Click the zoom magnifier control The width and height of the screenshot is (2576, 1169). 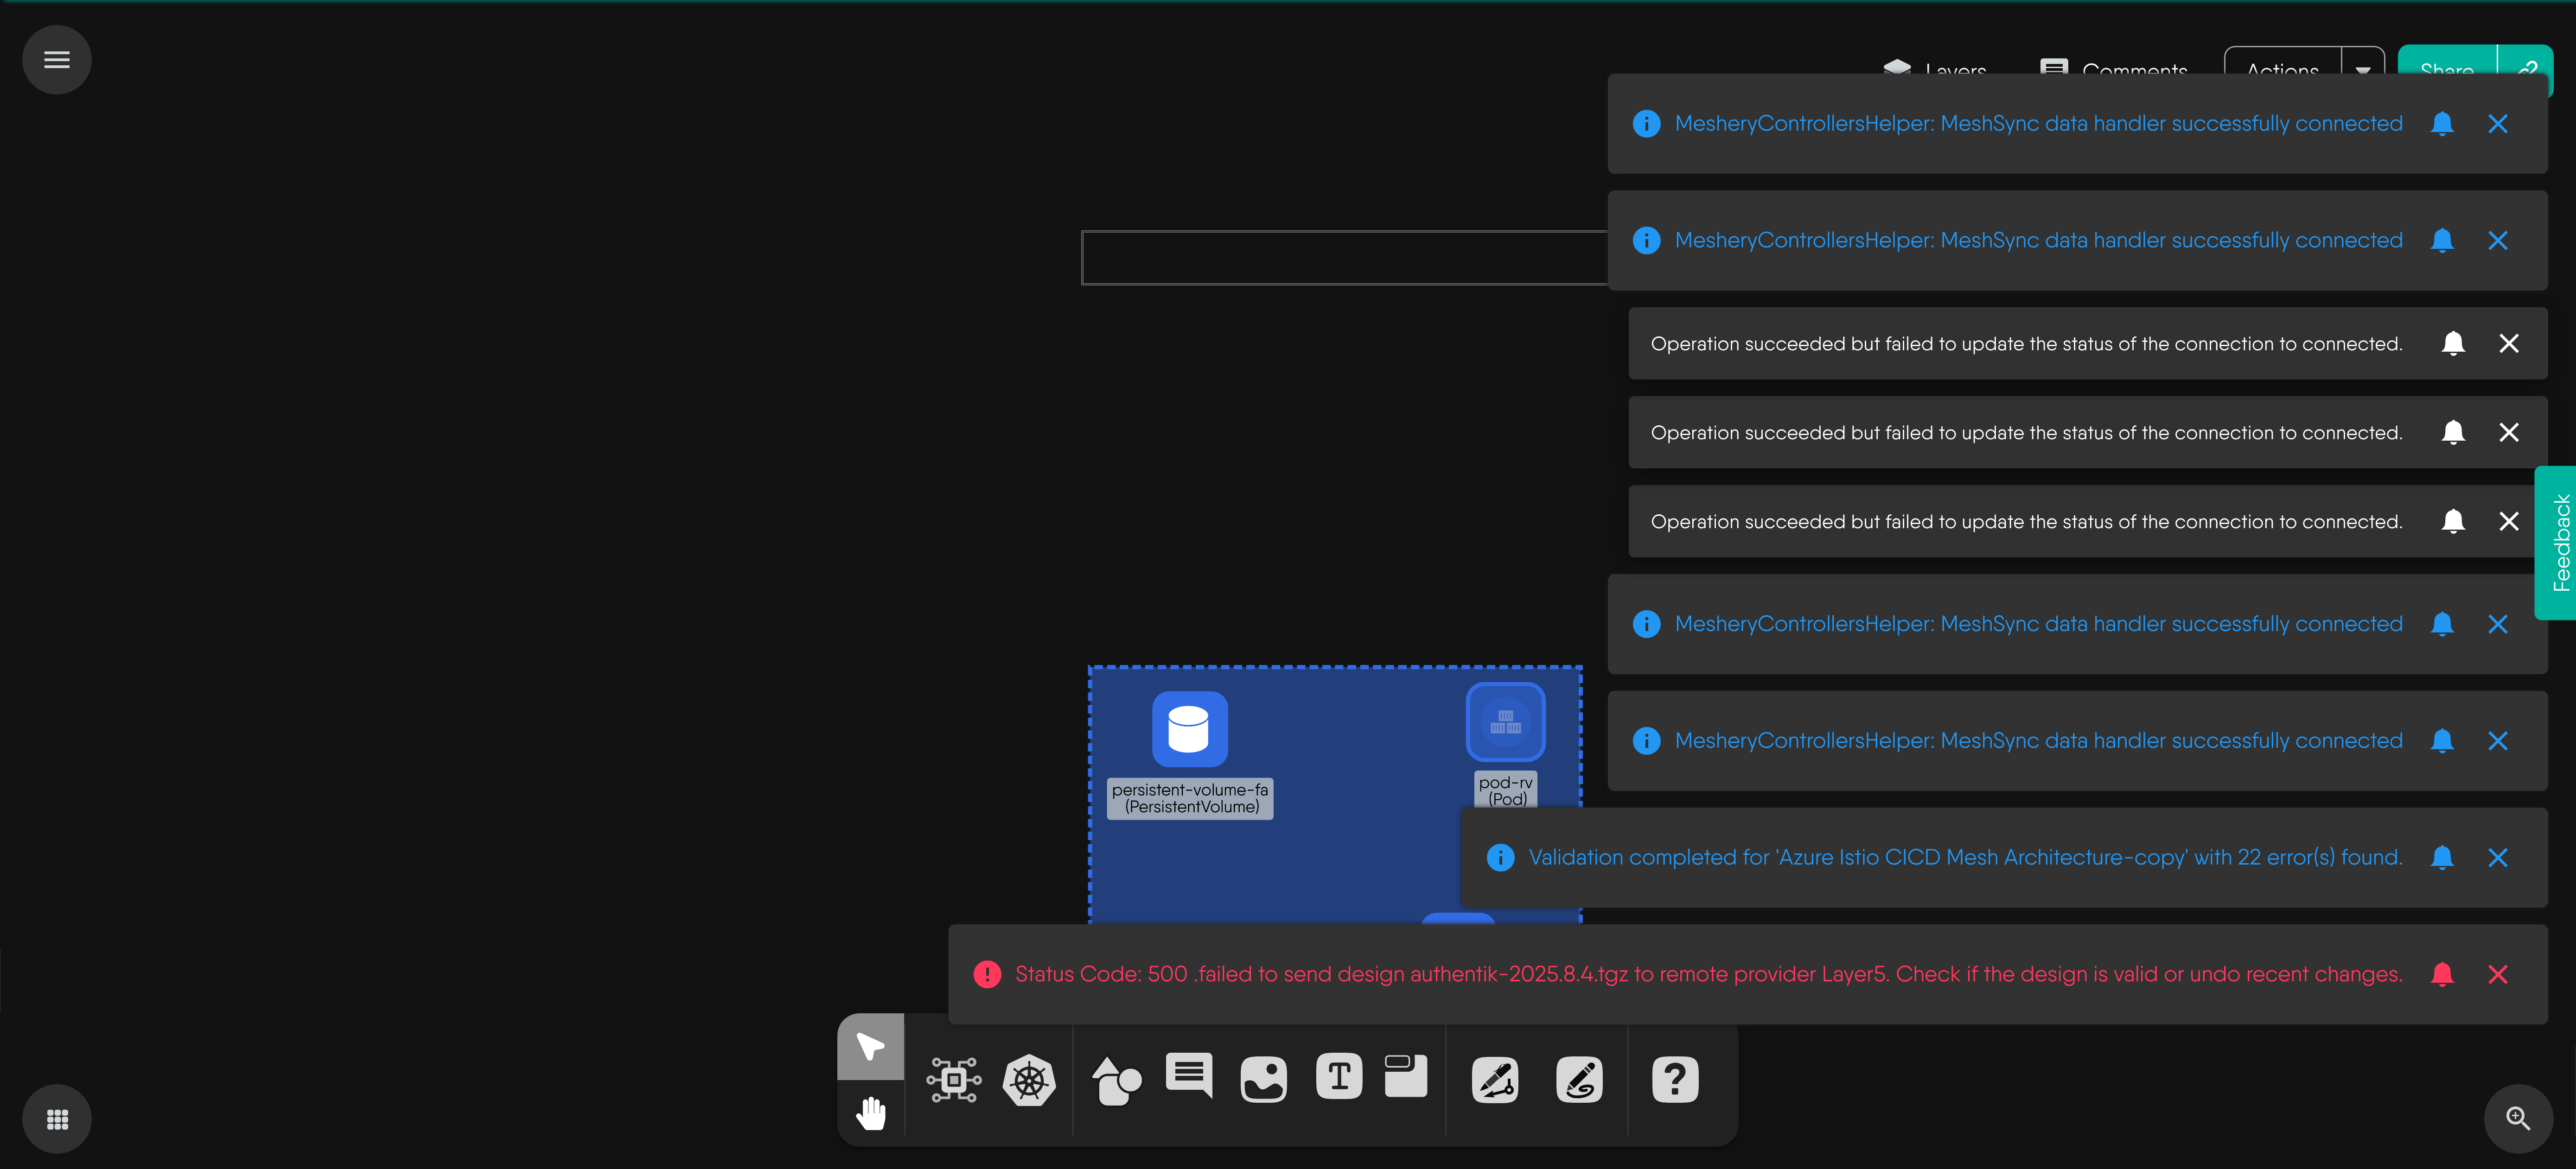(2517, 1118)
